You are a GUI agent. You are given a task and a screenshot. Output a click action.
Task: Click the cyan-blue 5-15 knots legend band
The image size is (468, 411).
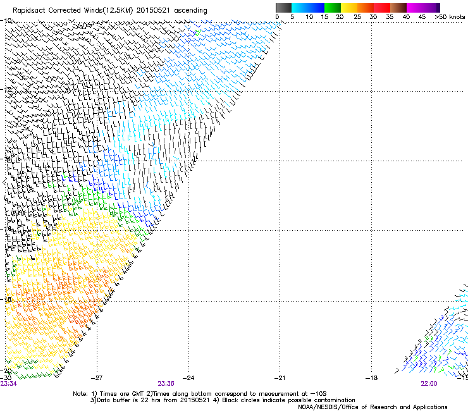tap(308, 8)
